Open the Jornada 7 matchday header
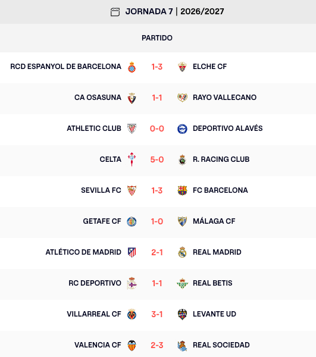The image size is (316, 357). 167,12
